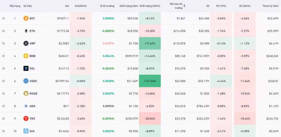Image resolution: width=281 pixels, height=137 pixels.
Task: Sort by Thanh lý (24h) header
Action: [271, 6]
